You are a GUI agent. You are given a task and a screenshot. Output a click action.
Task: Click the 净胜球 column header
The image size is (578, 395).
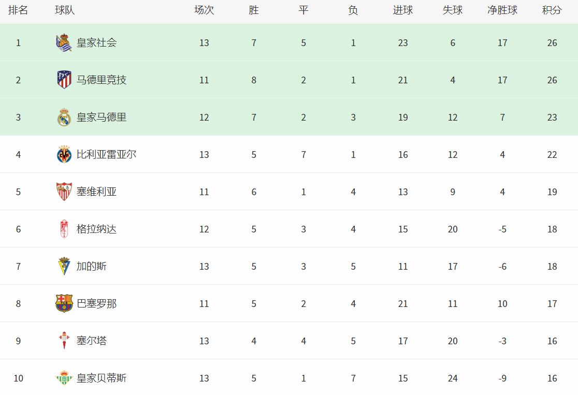(x=502, y=10)
